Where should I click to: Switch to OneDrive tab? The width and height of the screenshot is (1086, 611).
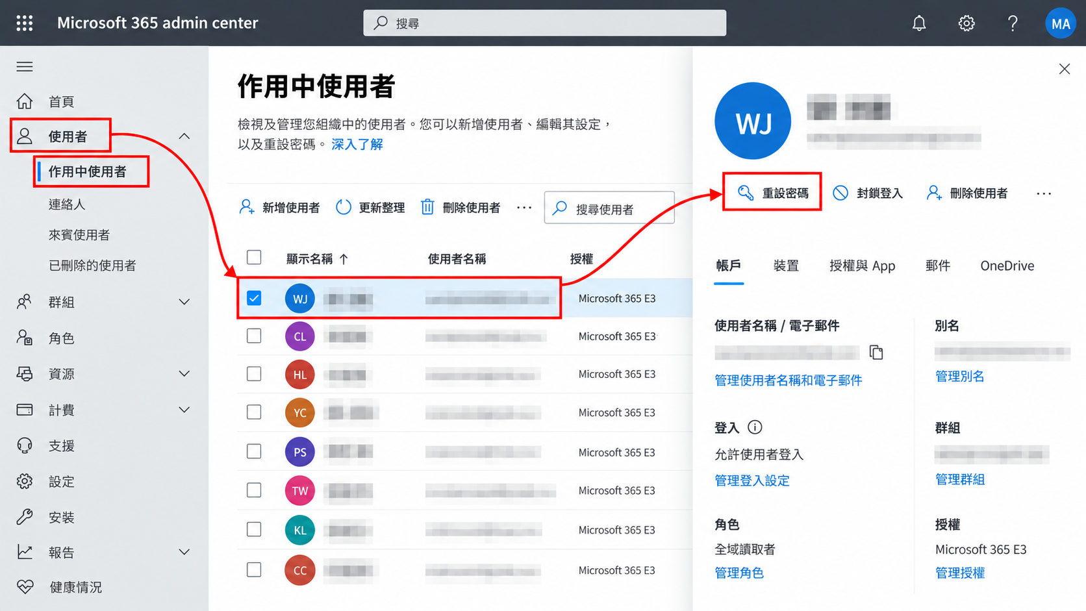tap(1007, 266)
